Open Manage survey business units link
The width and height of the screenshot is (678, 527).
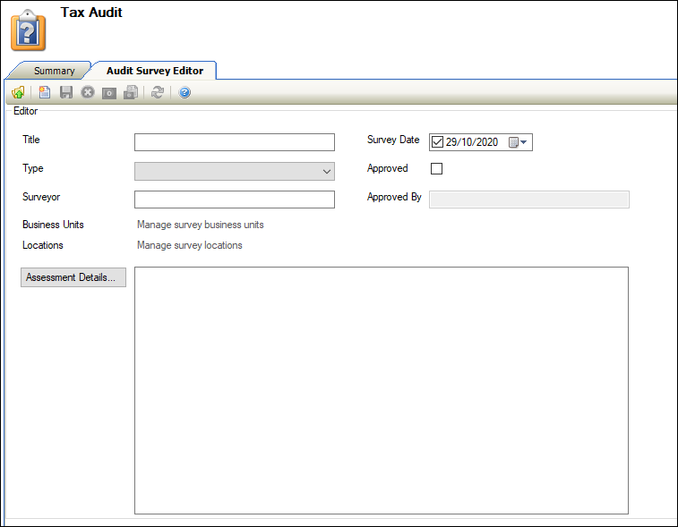(x=200, y=225)
